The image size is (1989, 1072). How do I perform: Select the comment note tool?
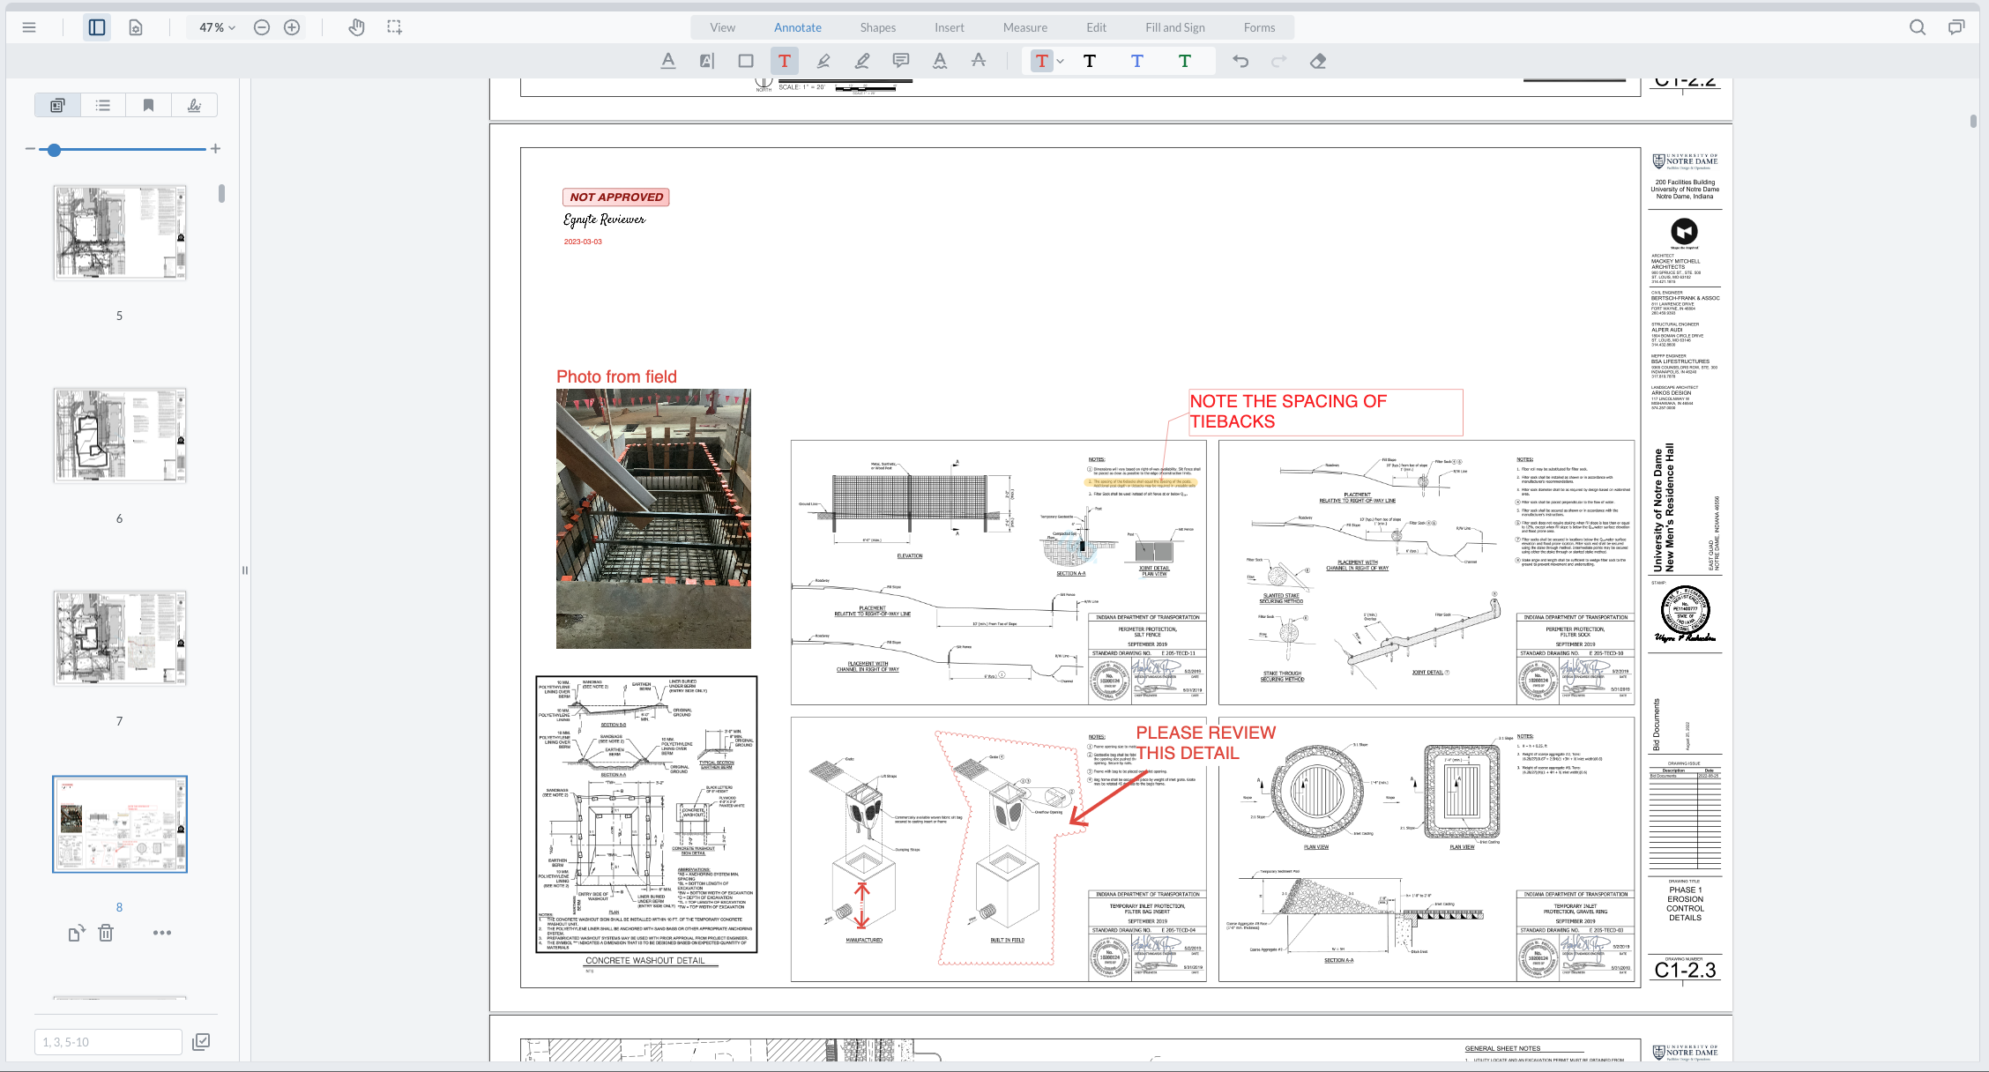point(901,61)
